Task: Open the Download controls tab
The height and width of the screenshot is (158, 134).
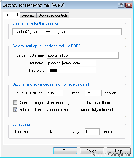Action: tap(53, 15)
